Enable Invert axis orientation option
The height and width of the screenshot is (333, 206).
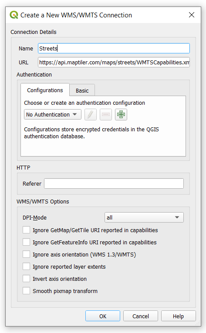tap(27, 279)
